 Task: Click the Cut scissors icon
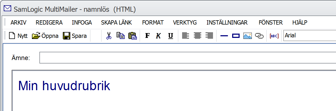click(109, 36)
